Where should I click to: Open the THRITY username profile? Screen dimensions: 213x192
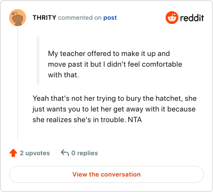click(x=44, y=18)
